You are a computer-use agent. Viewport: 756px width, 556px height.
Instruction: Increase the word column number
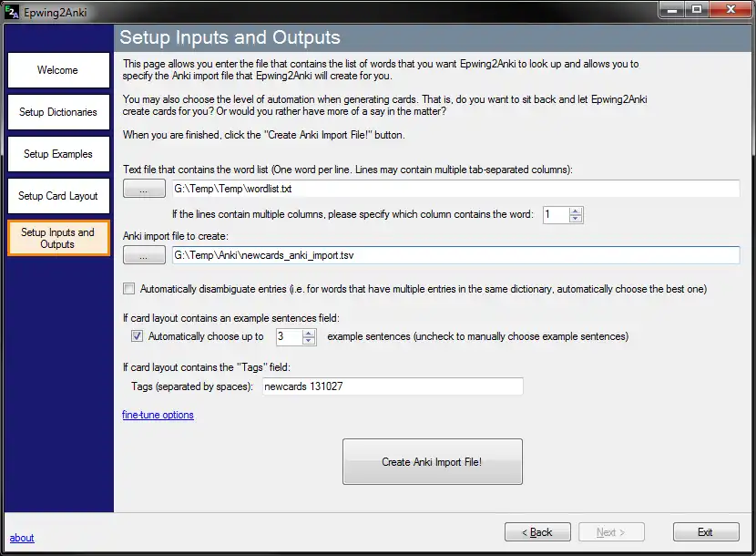(x=575, y=211)
